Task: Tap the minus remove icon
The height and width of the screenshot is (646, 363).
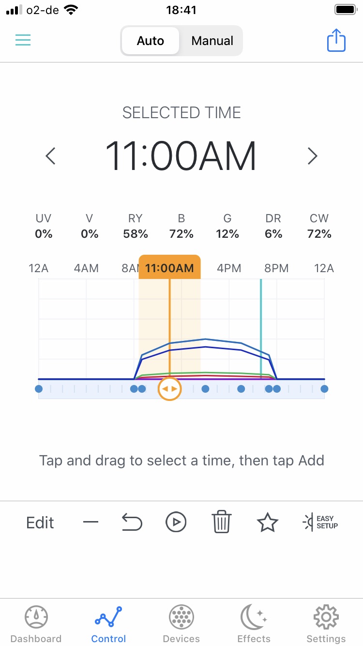Action: (91, 522)
